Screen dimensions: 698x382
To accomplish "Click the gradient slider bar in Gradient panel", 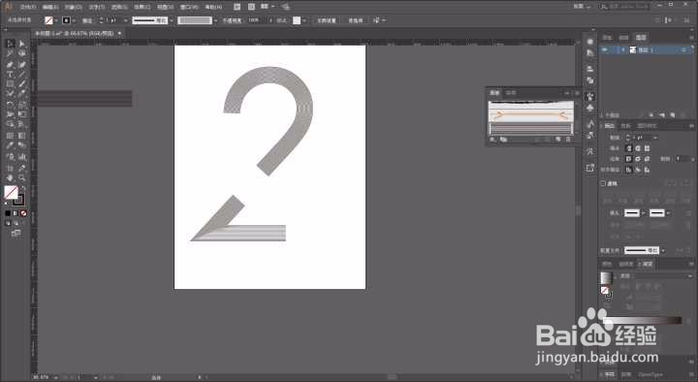I will [x=643, y=321].
